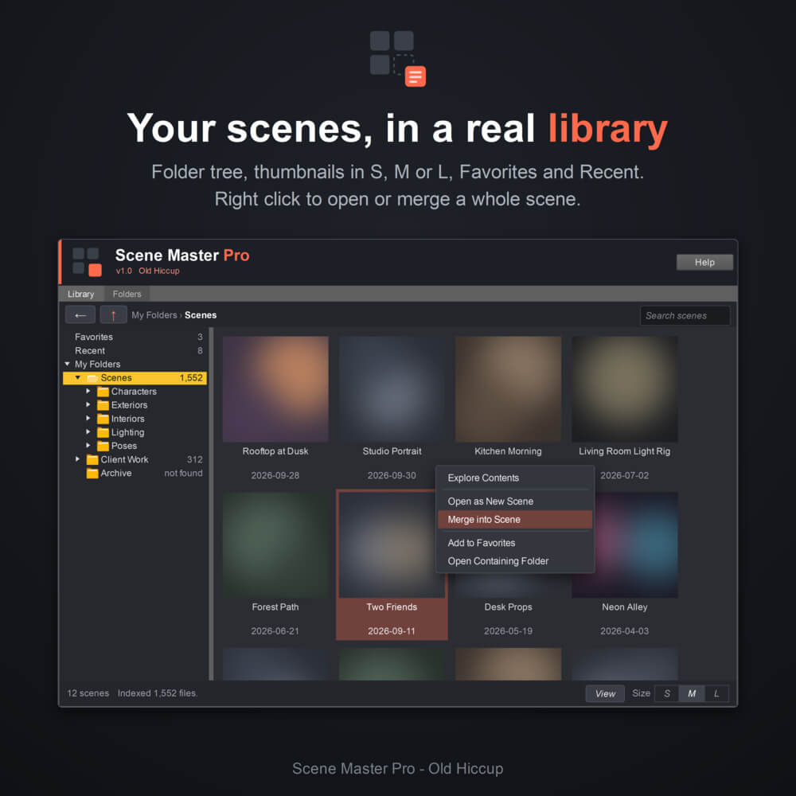
Task: Expand the Characters folder arrow
Action: 88,391
